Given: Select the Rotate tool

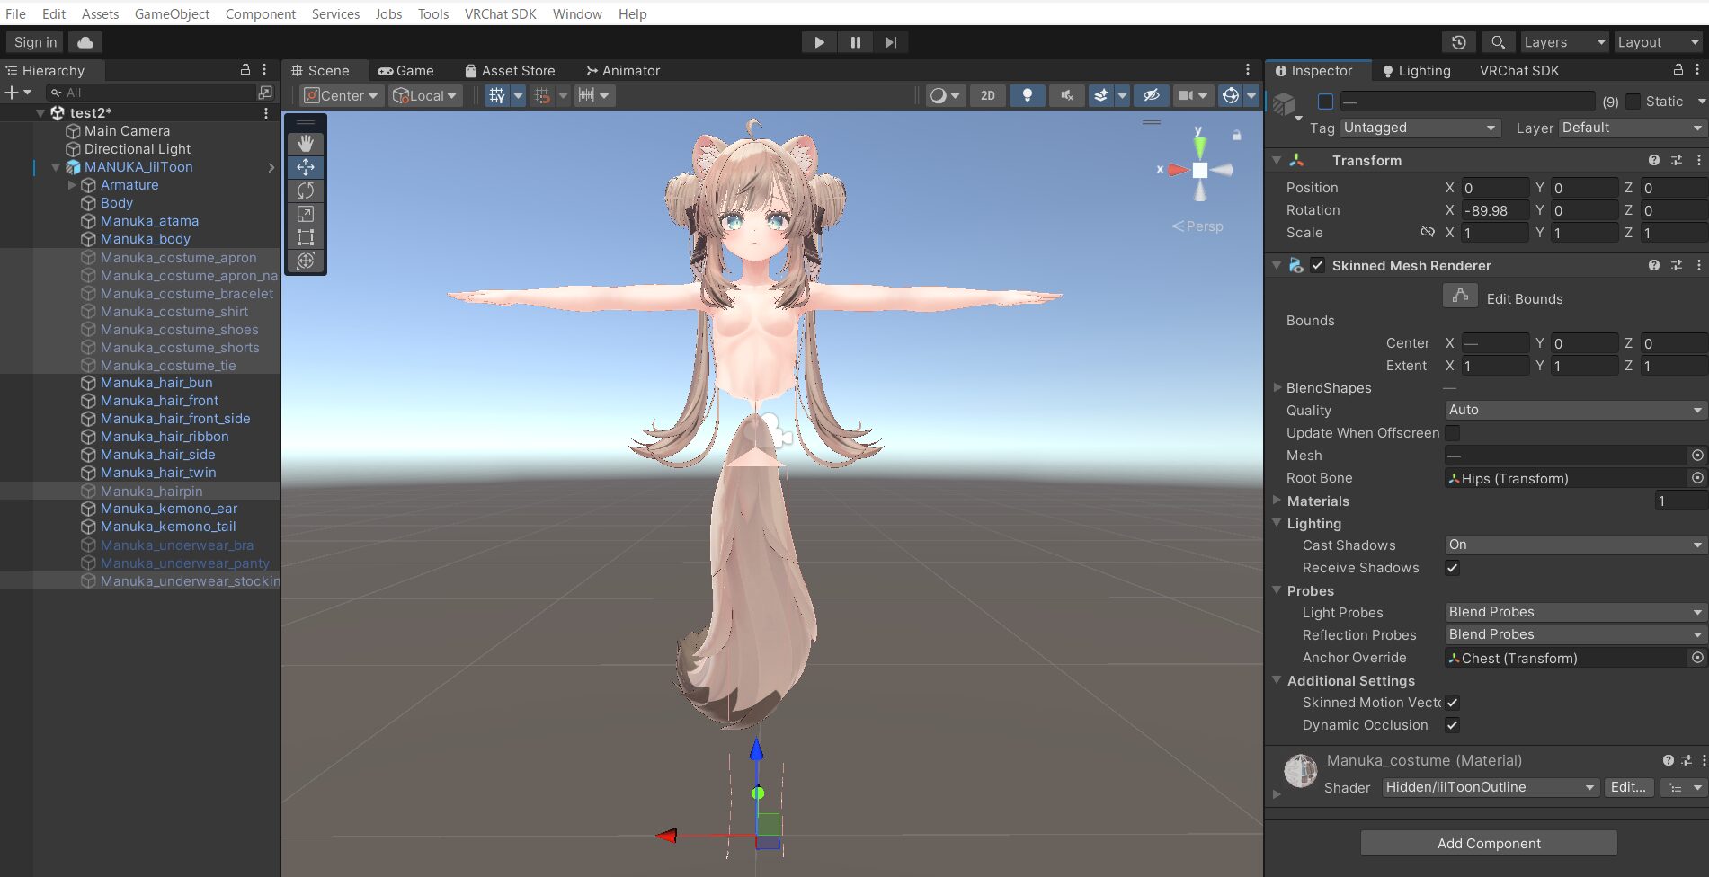Looking at the screenshot, I should [x=305, y=190].
